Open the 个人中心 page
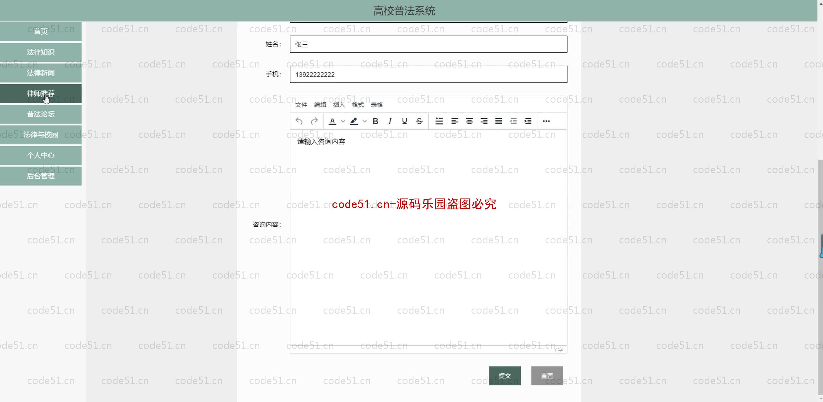This screenshot has width=823, height=402. pos(40,155)
